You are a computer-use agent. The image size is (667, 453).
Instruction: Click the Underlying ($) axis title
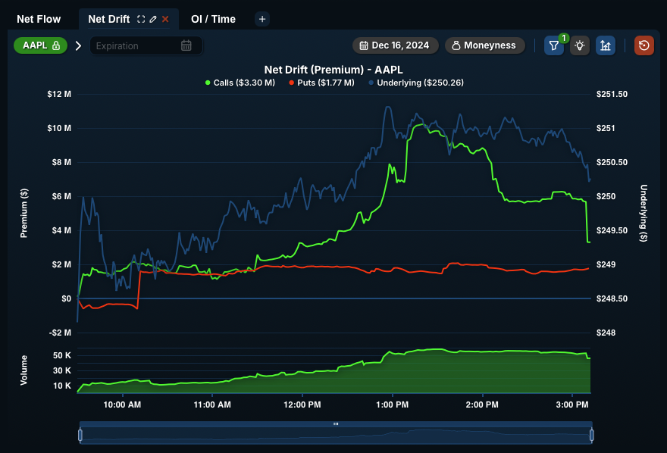point(644,214)
